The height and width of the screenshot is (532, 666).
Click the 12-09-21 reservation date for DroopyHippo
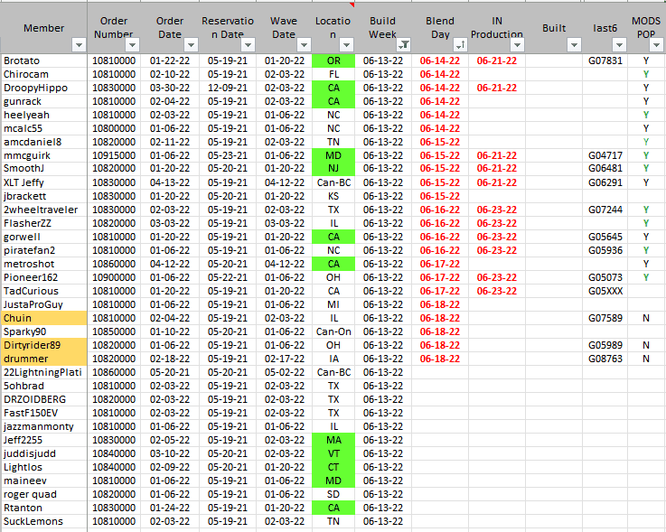(226, 88)
